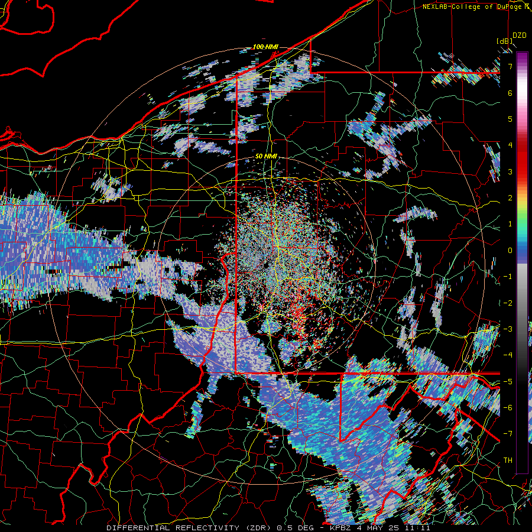Click the TH threshold label on scale
The image size is (532, 532).
[x=508, y=460]
